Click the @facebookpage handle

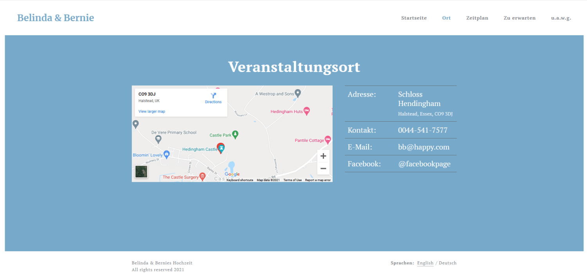[x=424, y=164]
